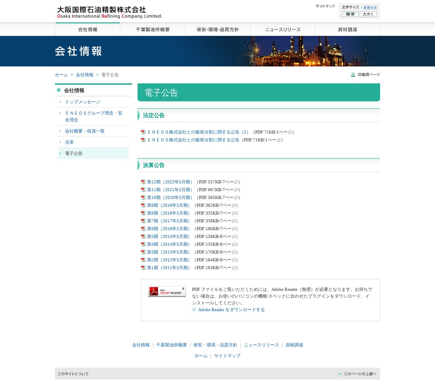Image resolution: width=435 pixels, height=383 pixels.
Task: Click 千葉製油所概要 in the footer links
Action: (x=171, y=345)
